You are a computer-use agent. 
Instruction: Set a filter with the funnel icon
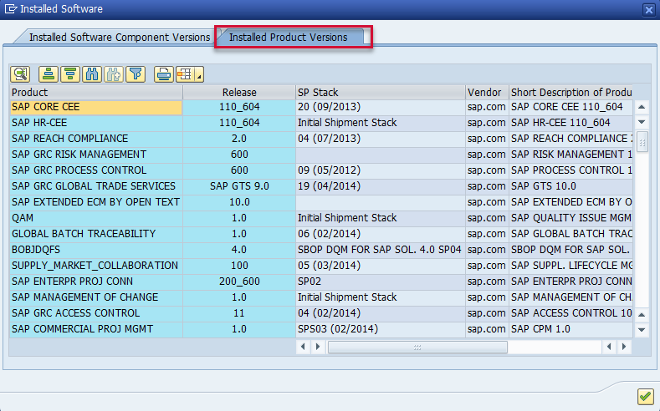[x=136, y=74]
